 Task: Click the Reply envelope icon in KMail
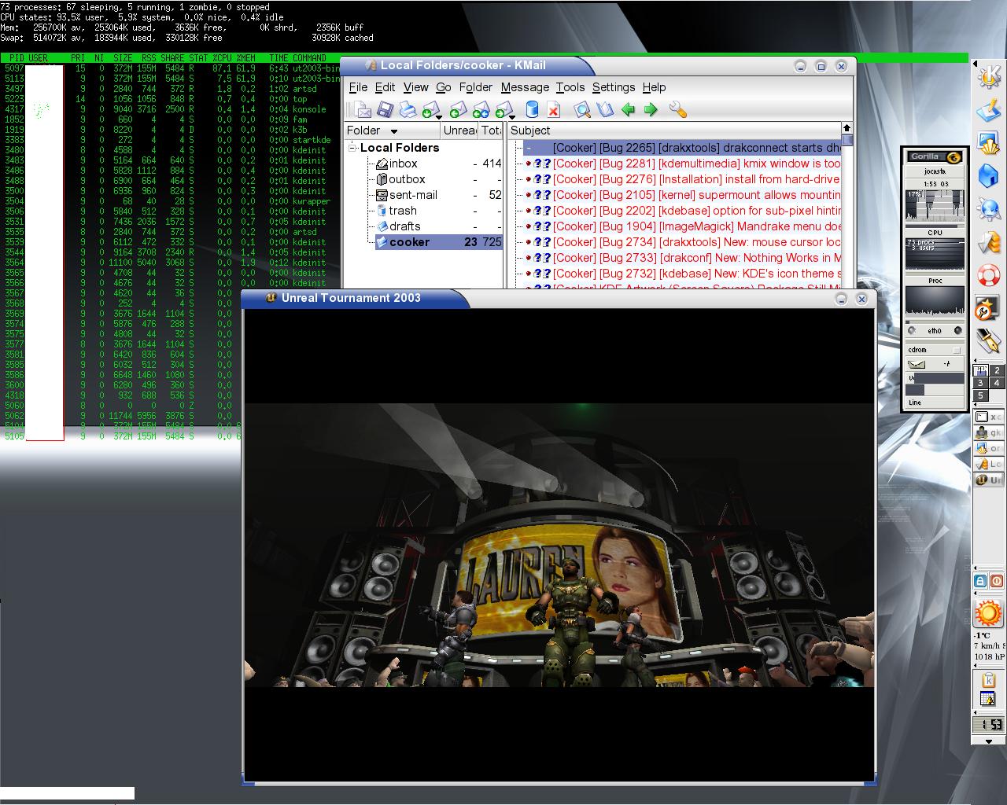[x=459, y=109]
